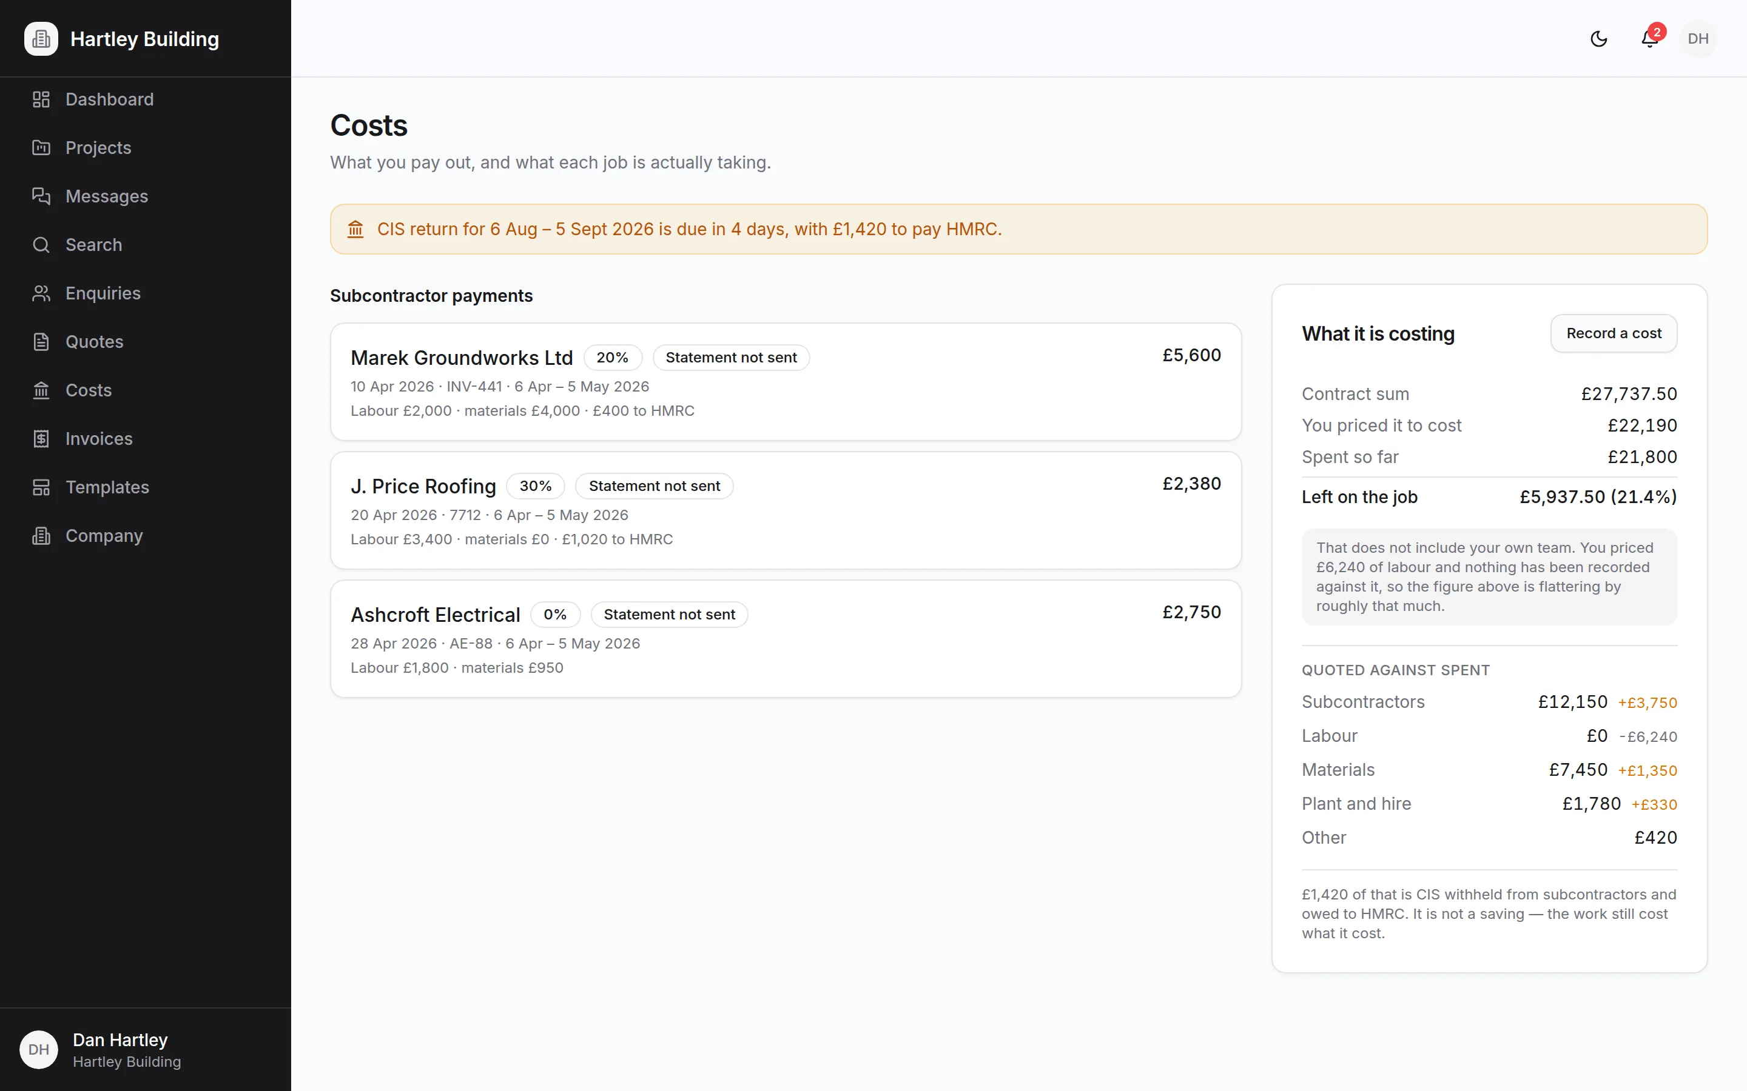Viewport: 1747px width, 1091px height.
Task: Click the Hartley Building logo icon
Action: 41,39
